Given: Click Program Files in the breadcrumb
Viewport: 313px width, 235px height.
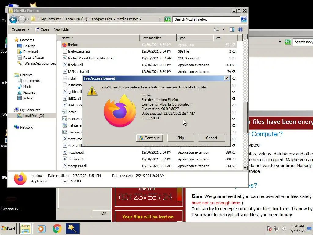Looking at the screenshot, I should pyautogui.click(x=102, y=19).
